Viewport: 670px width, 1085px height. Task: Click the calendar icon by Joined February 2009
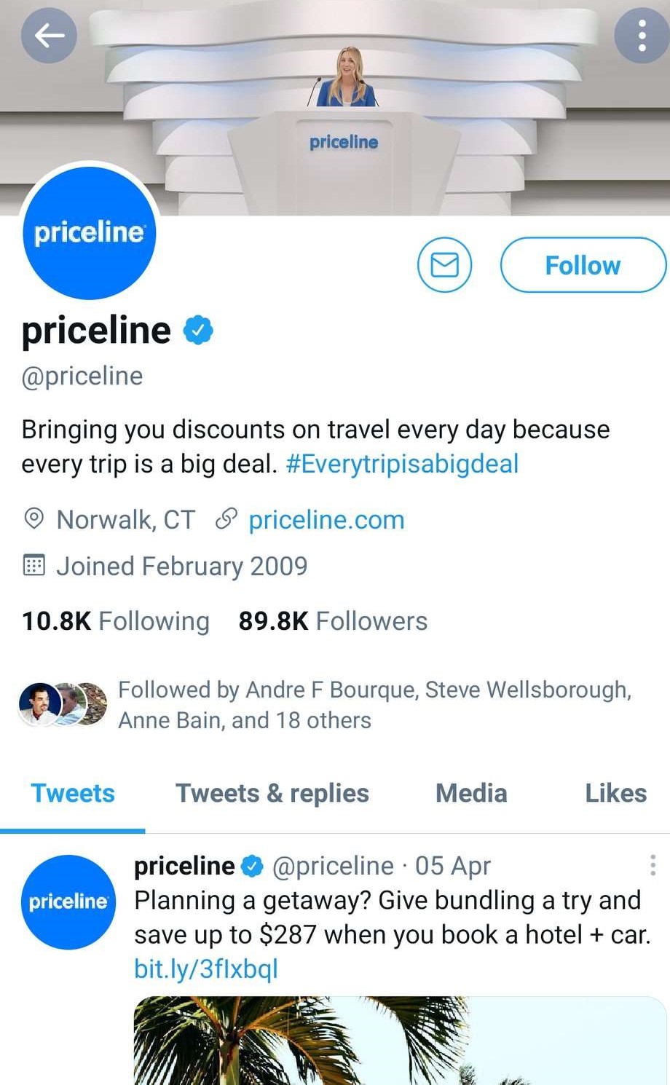(33, 566)
